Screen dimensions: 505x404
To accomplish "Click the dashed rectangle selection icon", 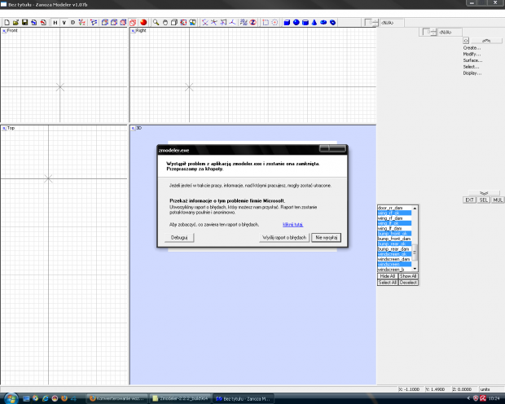I will click(266, 23).
